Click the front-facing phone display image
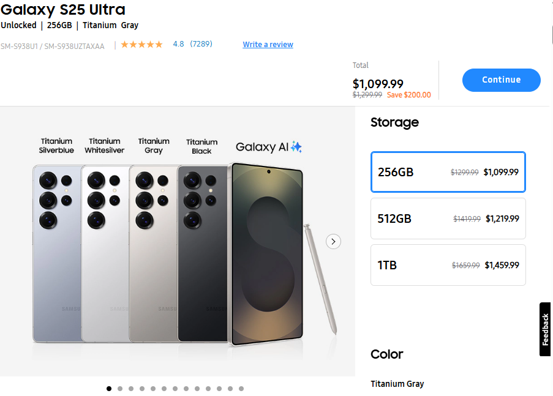Screen dimensions: 553x396 266,254
